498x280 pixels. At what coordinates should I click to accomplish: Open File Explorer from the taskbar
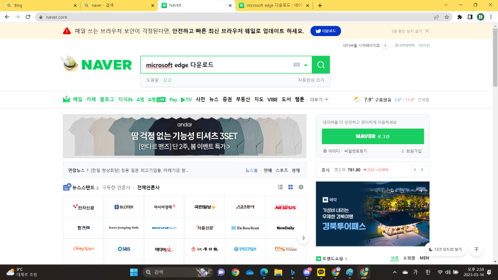[278, 272]
